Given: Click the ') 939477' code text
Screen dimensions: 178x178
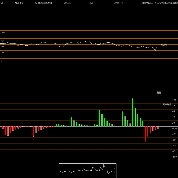Looking at the screenshot, I should pos(119,3).
